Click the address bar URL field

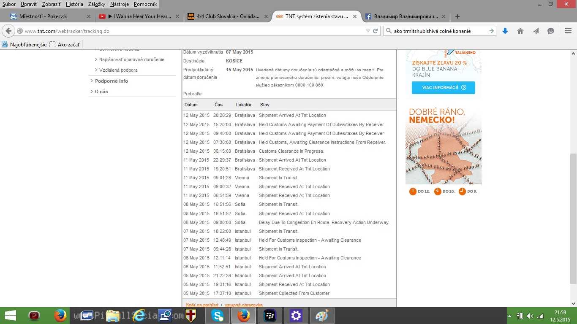(x=194, y=31)
